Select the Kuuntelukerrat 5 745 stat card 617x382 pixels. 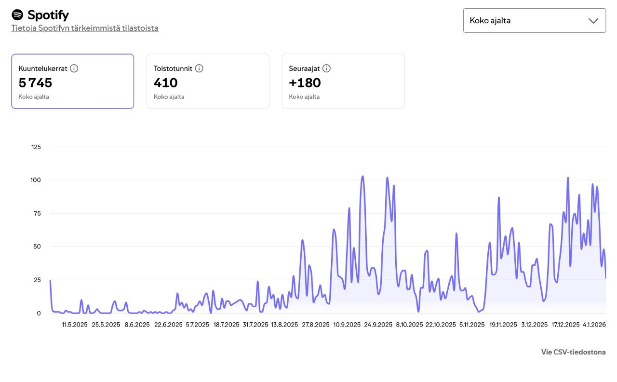coord(73,82)
